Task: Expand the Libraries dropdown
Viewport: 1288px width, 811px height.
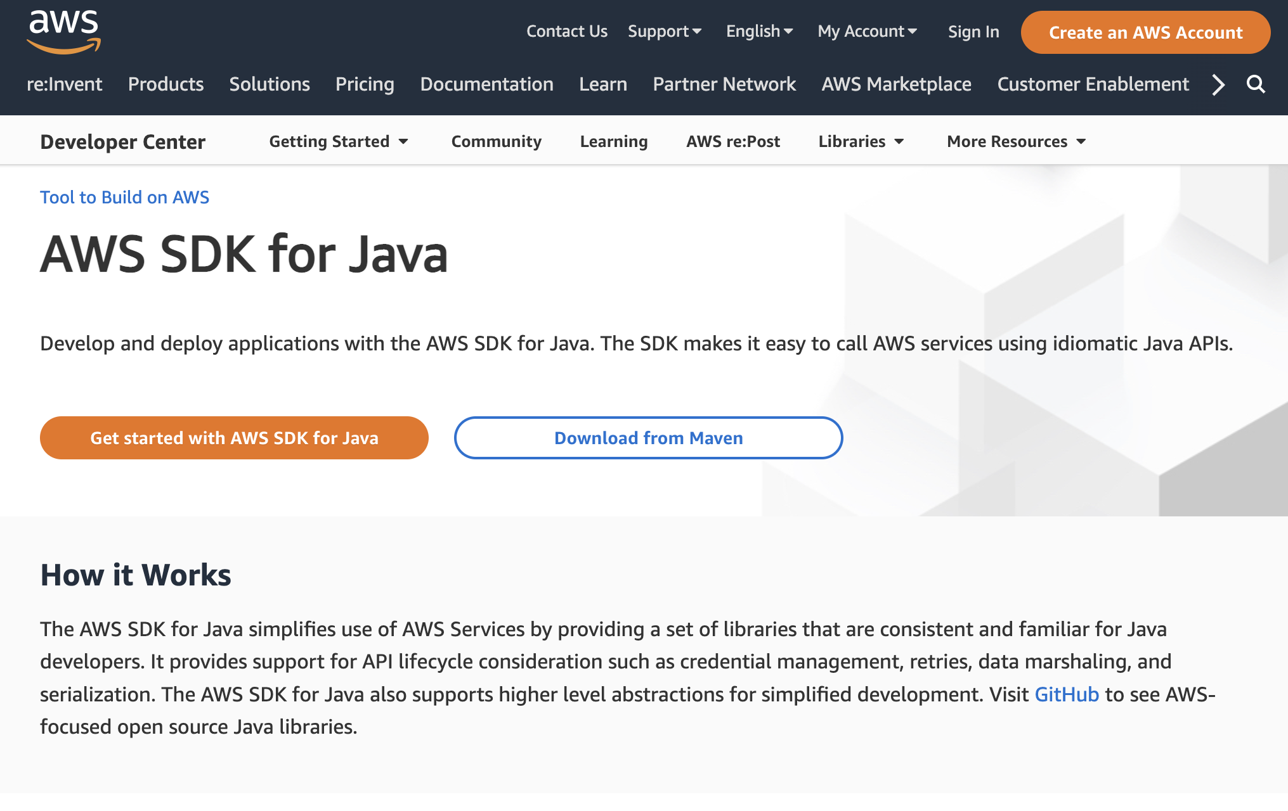Action: coord(861,141)
